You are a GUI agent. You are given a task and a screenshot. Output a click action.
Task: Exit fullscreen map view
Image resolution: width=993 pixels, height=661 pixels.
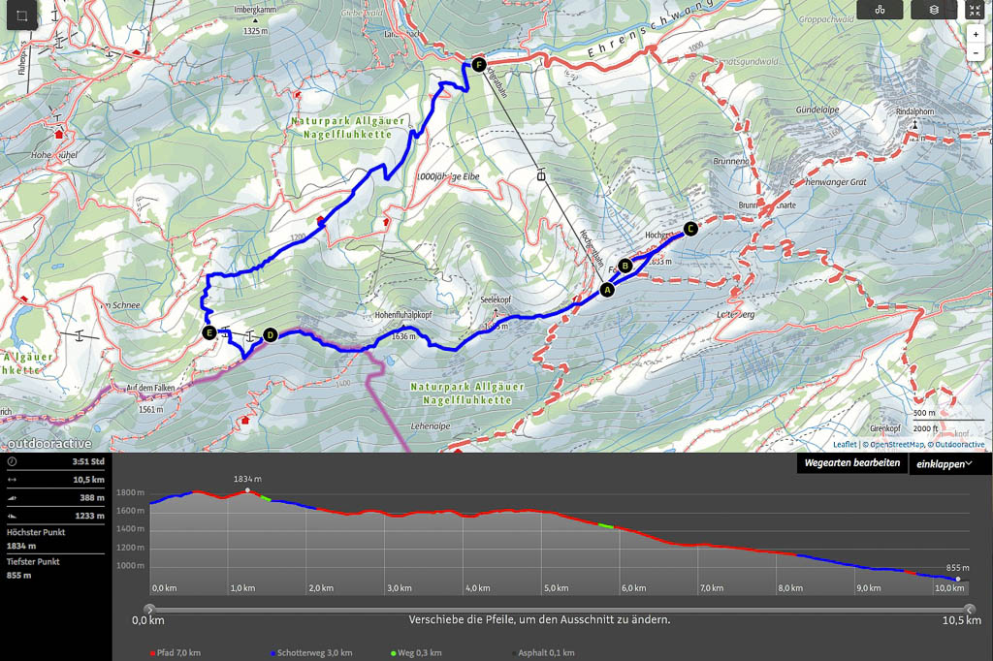[975, 10]
